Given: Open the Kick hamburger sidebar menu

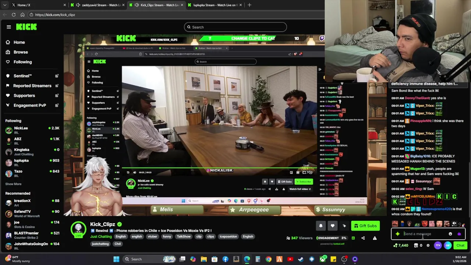Looking at the screenshot, I should pos(8,27).
